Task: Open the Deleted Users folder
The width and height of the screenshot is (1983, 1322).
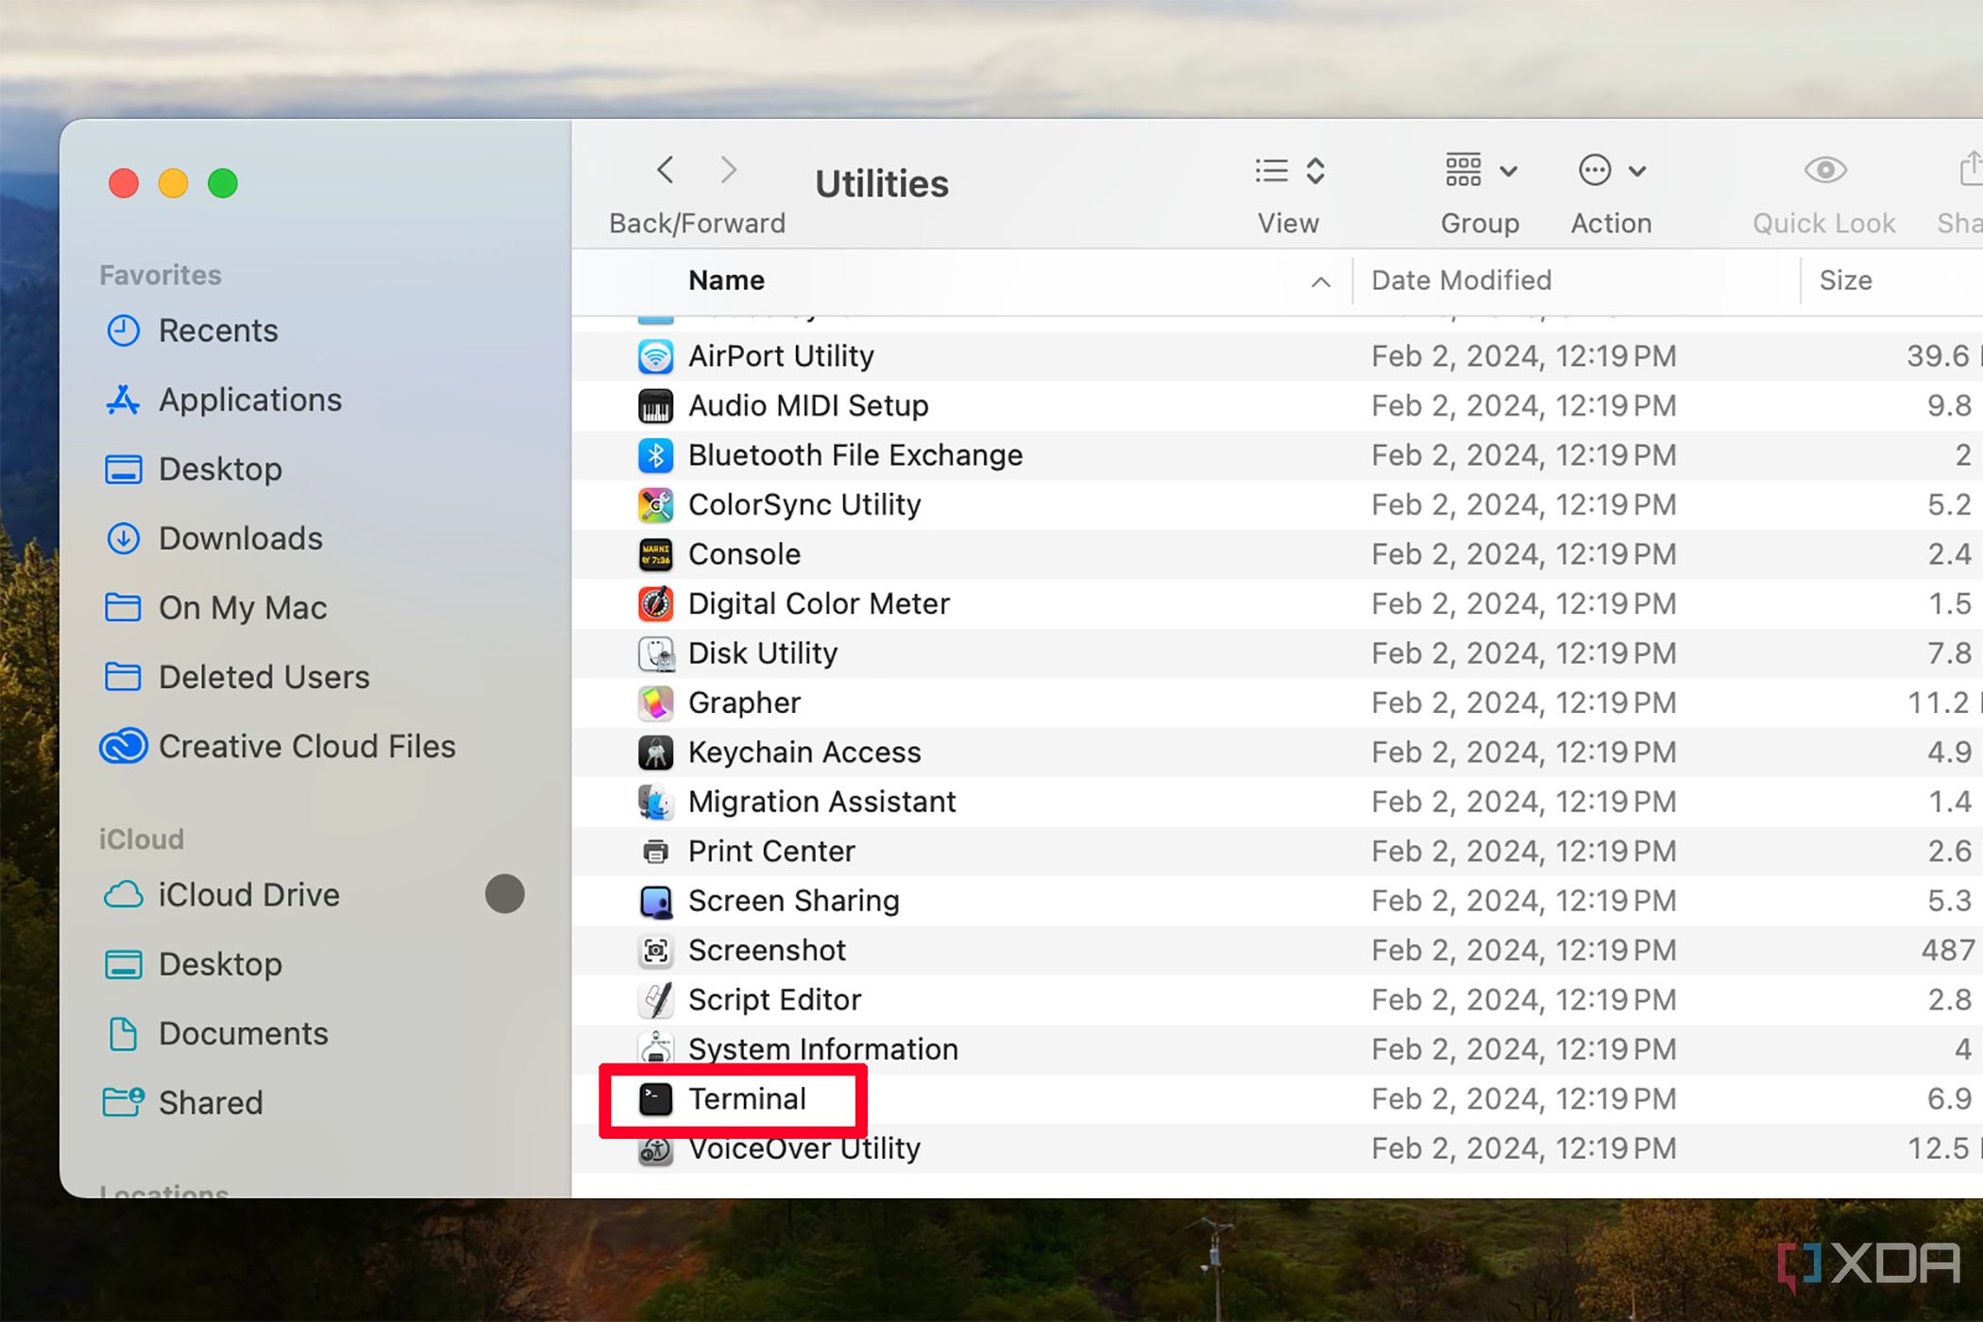Action: click(237, 677)
